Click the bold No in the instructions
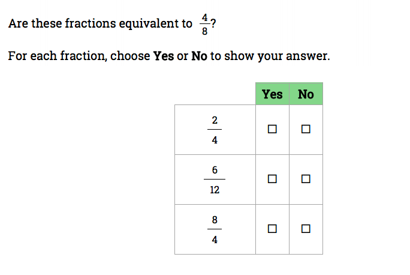410x275 pixels. click(199, 56)
